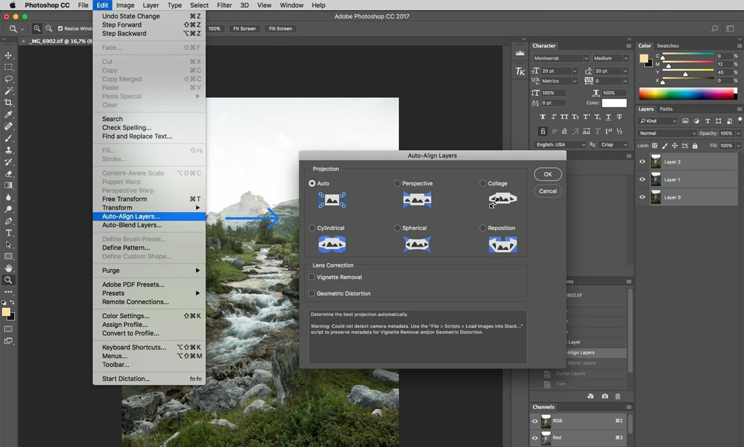Select the Layer 2 thumbnail
Image resolution: width=744 pixels, height=447 pixels.
point(656,161)
